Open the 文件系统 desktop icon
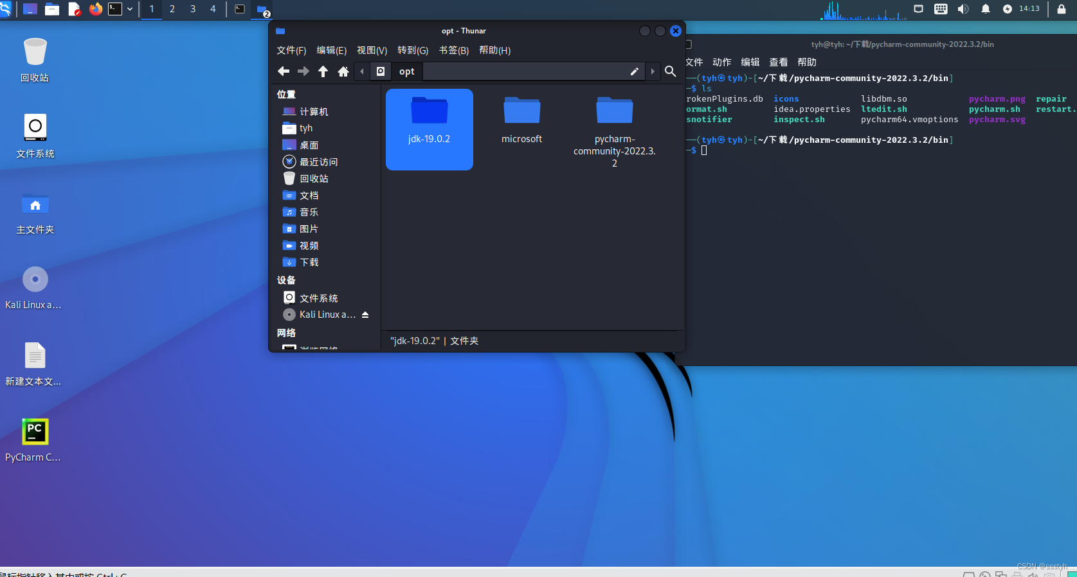The image size is (1077, 577). point(35,136)
